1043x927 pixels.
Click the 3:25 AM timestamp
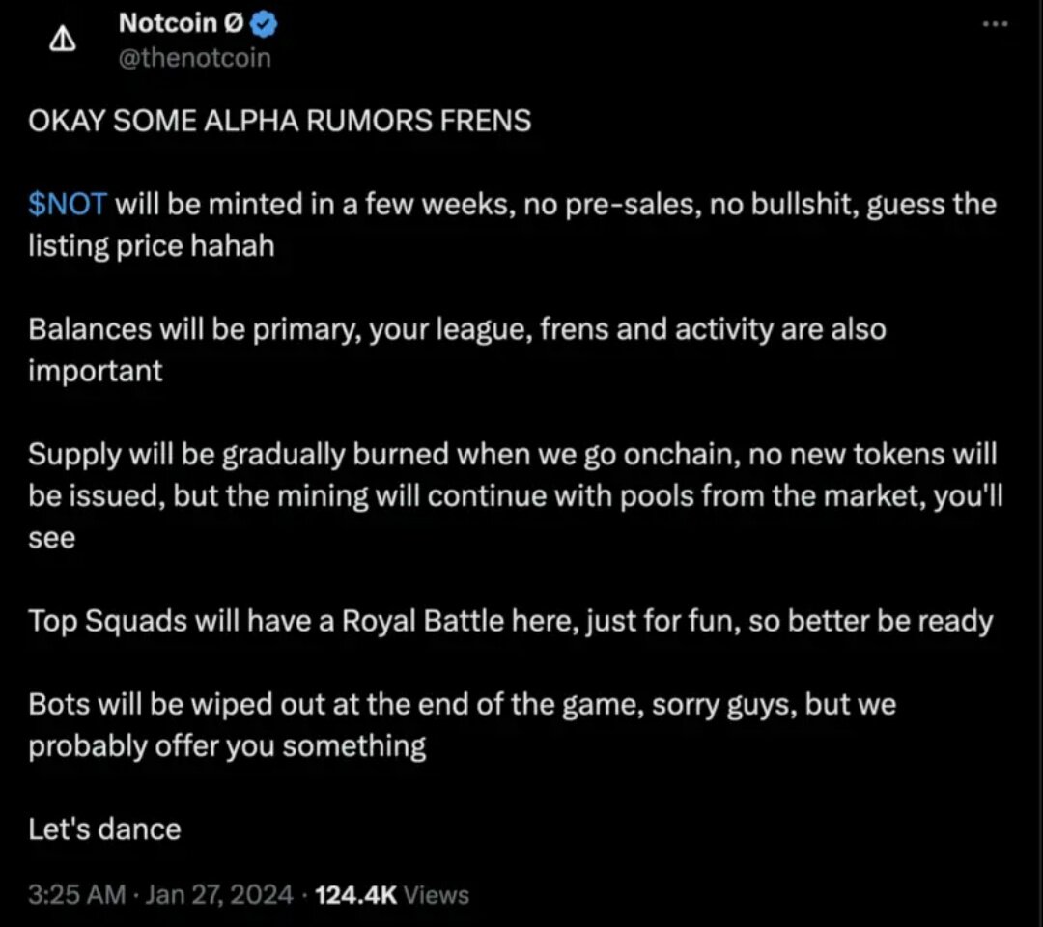coord(77,895)
